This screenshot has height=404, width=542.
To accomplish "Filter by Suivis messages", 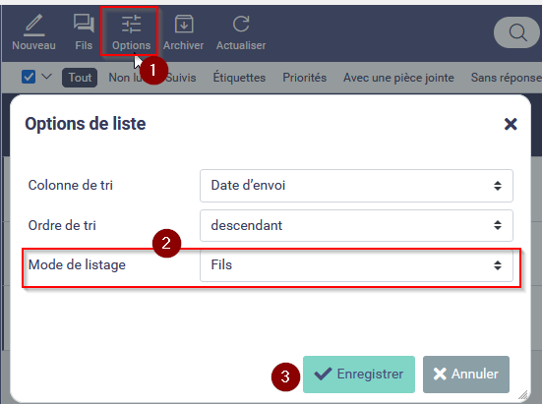I will coord(181,78).
